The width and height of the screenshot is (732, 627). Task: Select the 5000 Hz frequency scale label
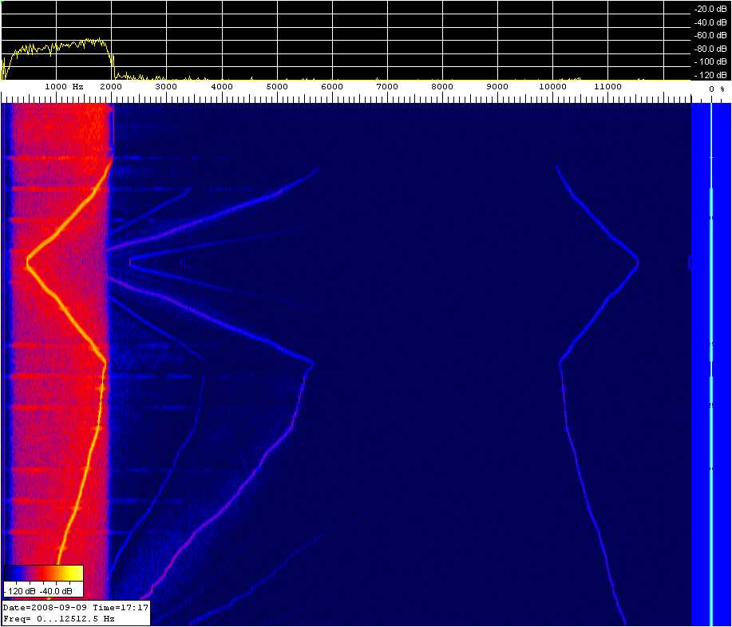coord(276,86)
